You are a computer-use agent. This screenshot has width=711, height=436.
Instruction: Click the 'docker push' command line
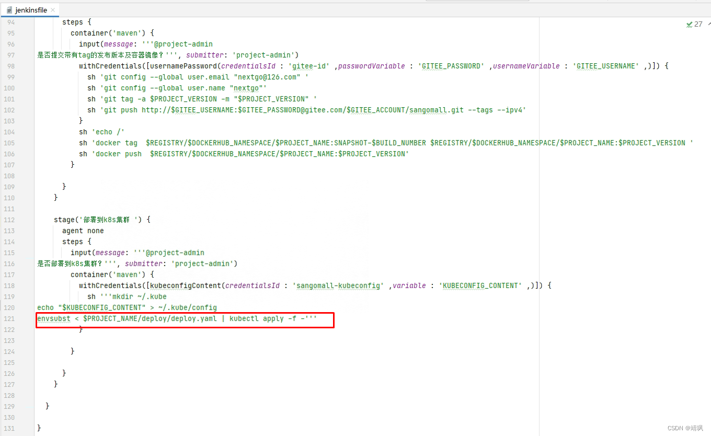click(x=244, y=154)
